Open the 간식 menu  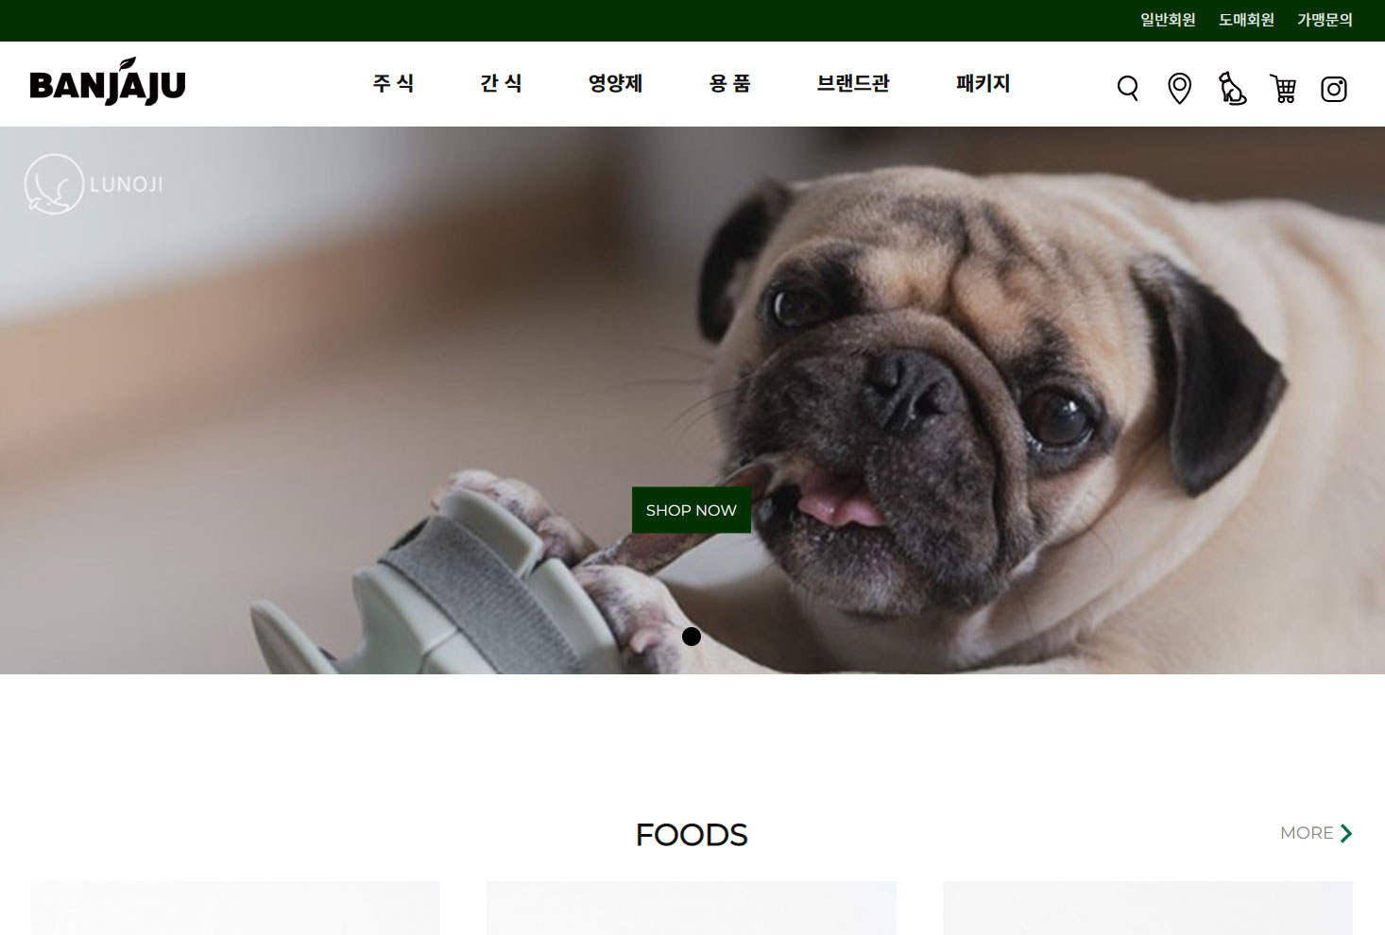(x=501, y=83)
